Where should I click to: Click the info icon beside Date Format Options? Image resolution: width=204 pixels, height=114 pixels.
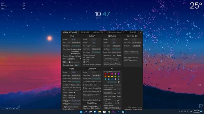[x=65, y=107]
